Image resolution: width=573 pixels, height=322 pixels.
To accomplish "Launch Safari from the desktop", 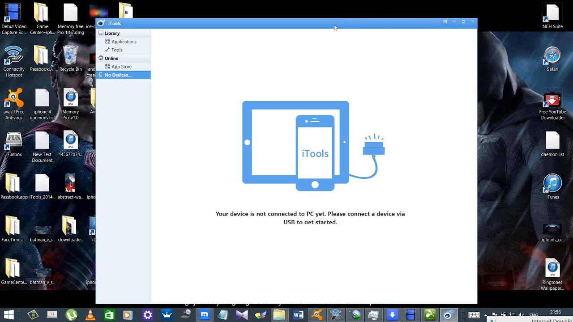I will [x=552, y=59].
